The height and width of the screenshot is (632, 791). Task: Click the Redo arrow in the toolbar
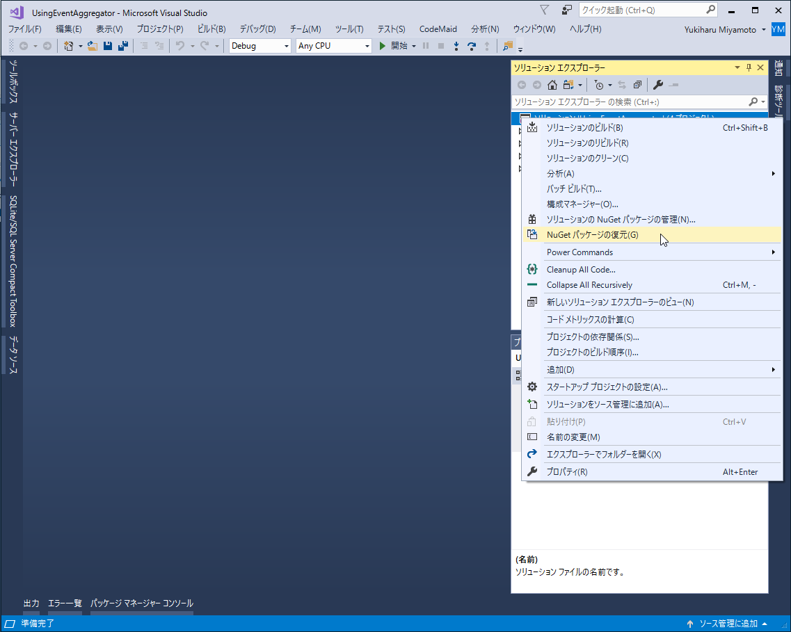205,46
